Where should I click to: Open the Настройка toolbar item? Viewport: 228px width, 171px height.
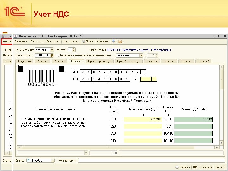71,41
